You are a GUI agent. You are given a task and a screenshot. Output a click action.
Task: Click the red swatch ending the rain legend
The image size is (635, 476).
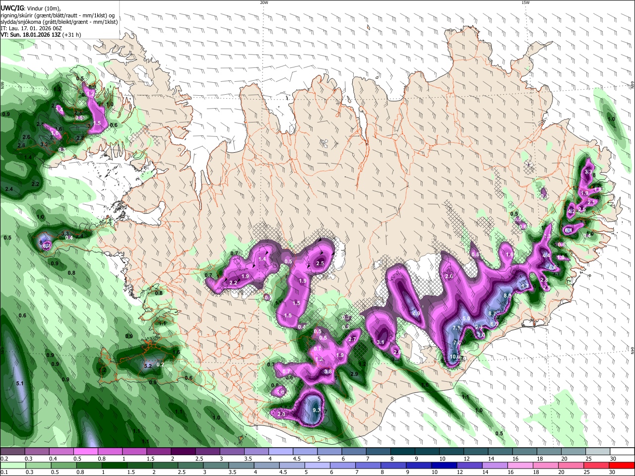(621, 465)
